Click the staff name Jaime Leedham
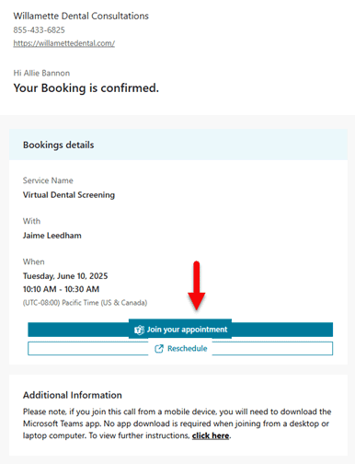 tap(52, 236)
